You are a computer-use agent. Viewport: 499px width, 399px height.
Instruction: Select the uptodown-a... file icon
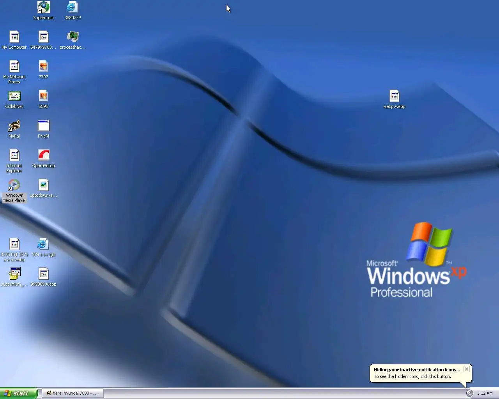(x=43, y=188)
